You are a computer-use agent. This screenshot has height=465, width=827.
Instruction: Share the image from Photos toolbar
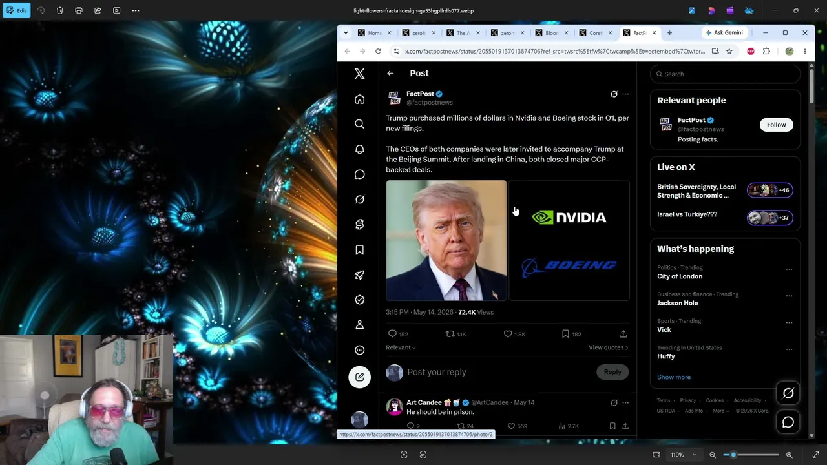[x=98, y=10]
